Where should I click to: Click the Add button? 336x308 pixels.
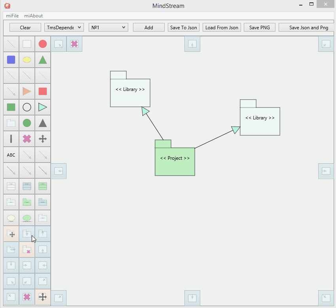[149, 27]
